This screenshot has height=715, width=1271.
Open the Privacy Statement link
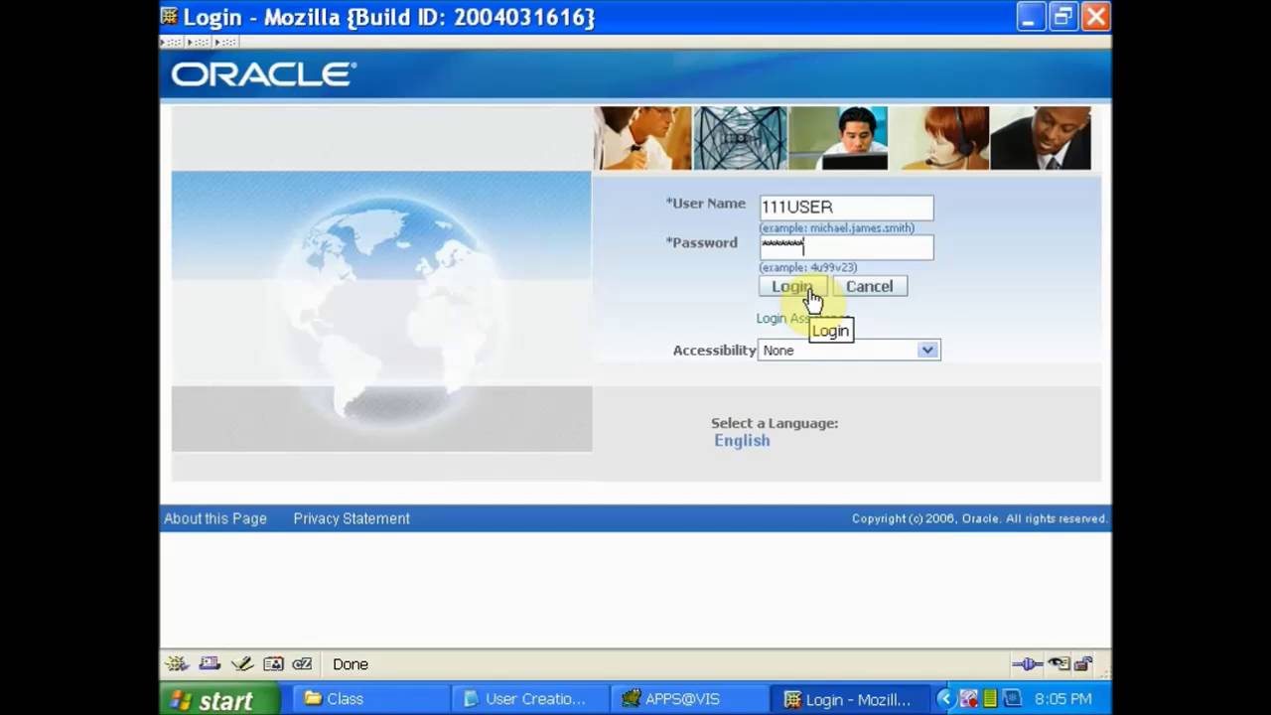(x=352, y=518)
